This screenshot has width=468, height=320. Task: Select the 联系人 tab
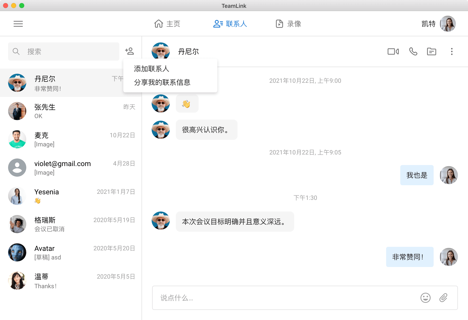click(230, 24)
